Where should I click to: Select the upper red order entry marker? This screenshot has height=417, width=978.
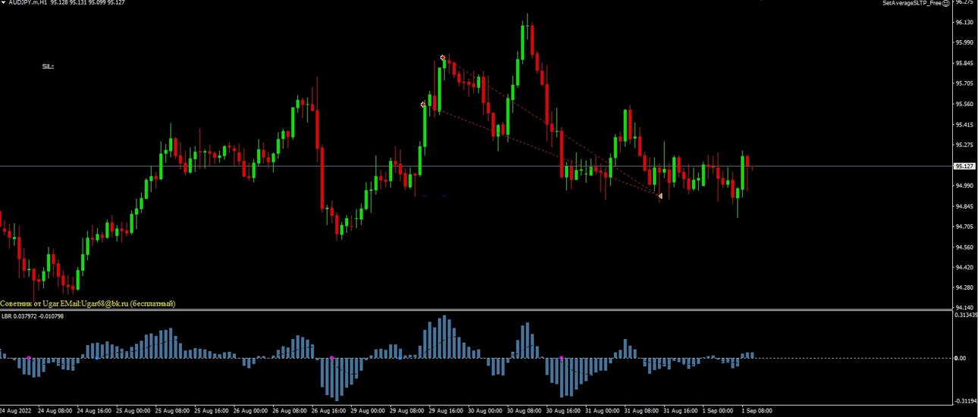pyautogui.click(x=443, y=58)
